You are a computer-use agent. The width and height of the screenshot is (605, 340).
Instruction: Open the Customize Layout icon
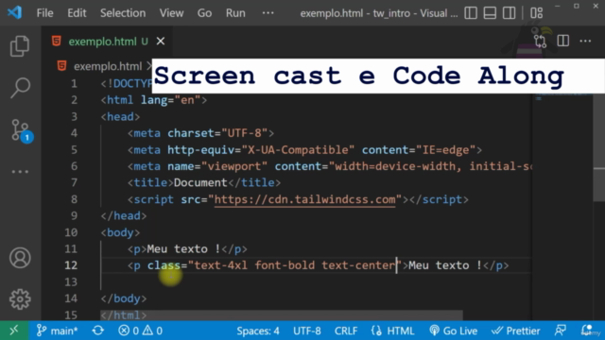coord(536,13)
